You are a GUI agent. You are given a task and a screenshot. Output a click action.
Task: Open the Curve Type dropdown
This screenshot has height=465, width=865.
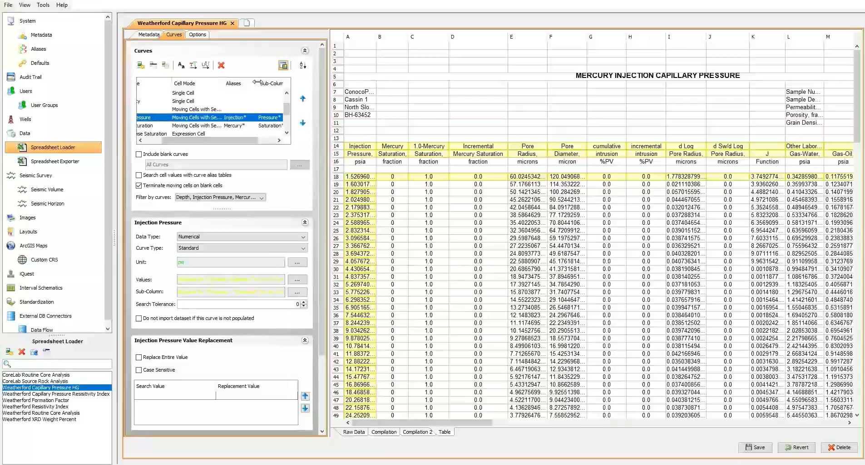click(x=242, y=248)
